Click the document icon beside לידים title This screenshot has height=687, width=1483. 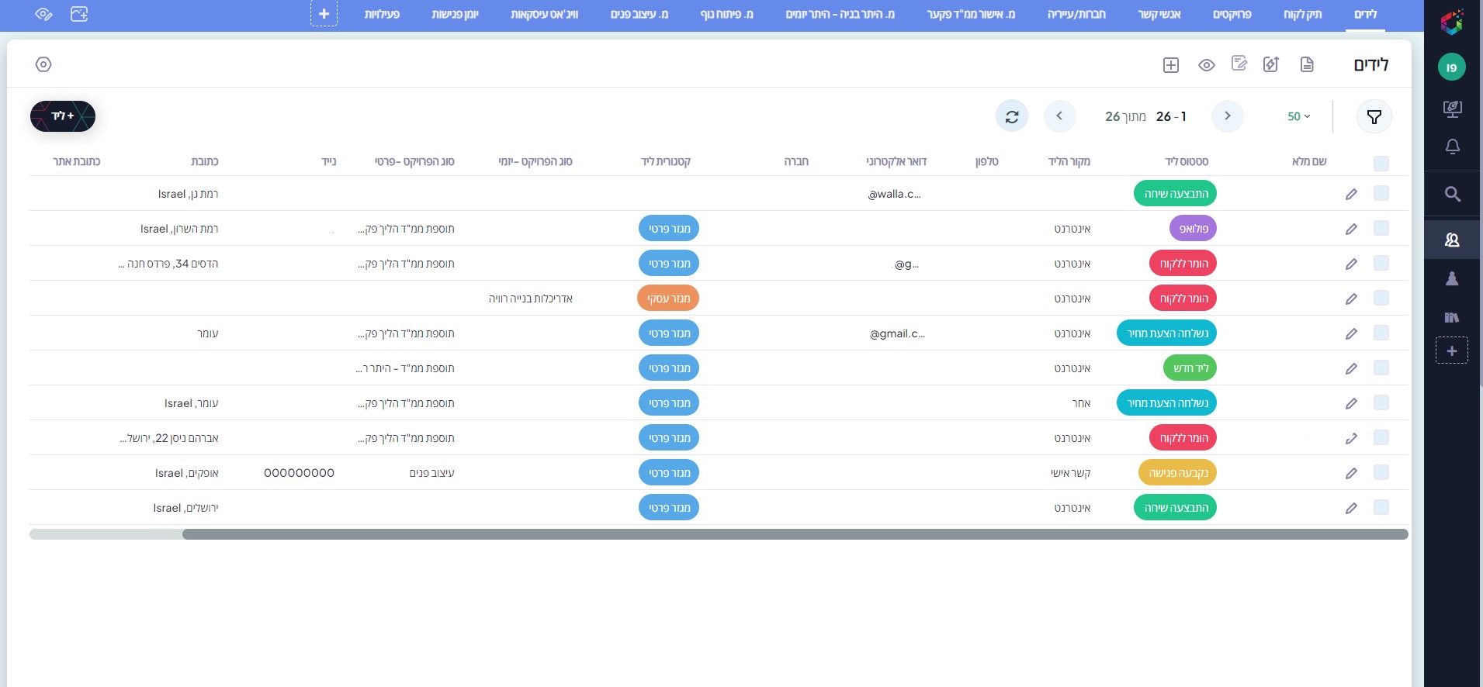click(x=1307, y=64)
